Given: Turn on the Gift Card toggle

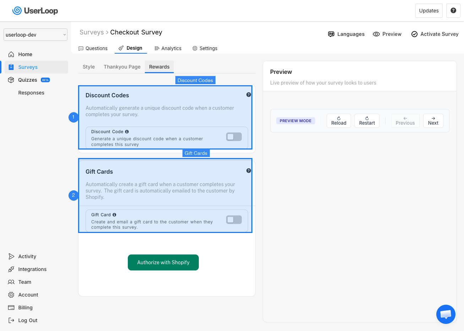Looking at the screenshot, I should point(234,220).
